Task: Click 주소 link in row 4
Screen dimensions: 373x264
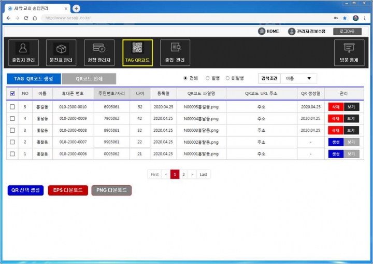Action: click(261, 119)
